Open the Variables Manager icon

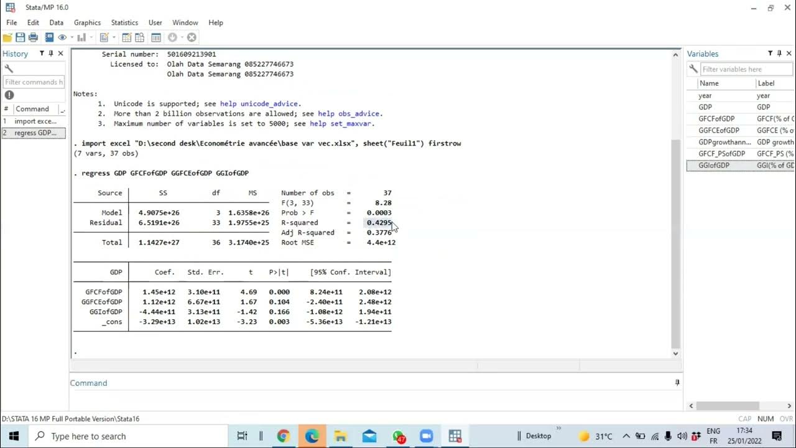[156, 37]
